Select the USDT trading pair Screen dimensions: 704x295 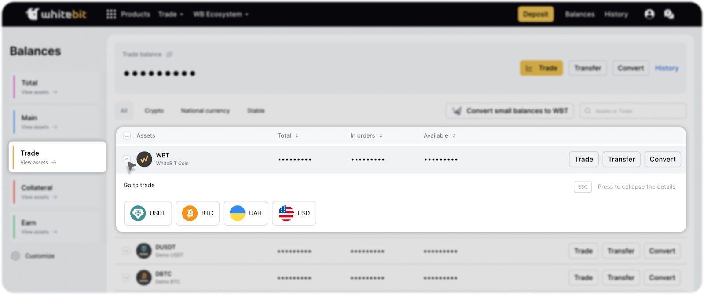pos(148,213)
